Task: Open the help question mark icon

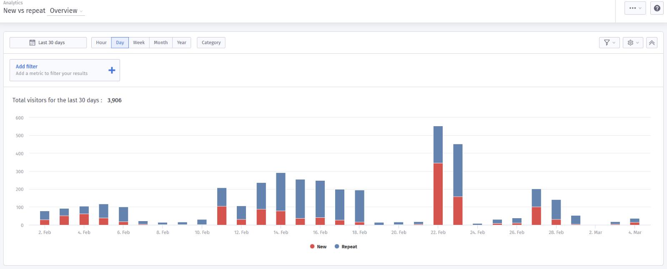Action: pos(657,8)
